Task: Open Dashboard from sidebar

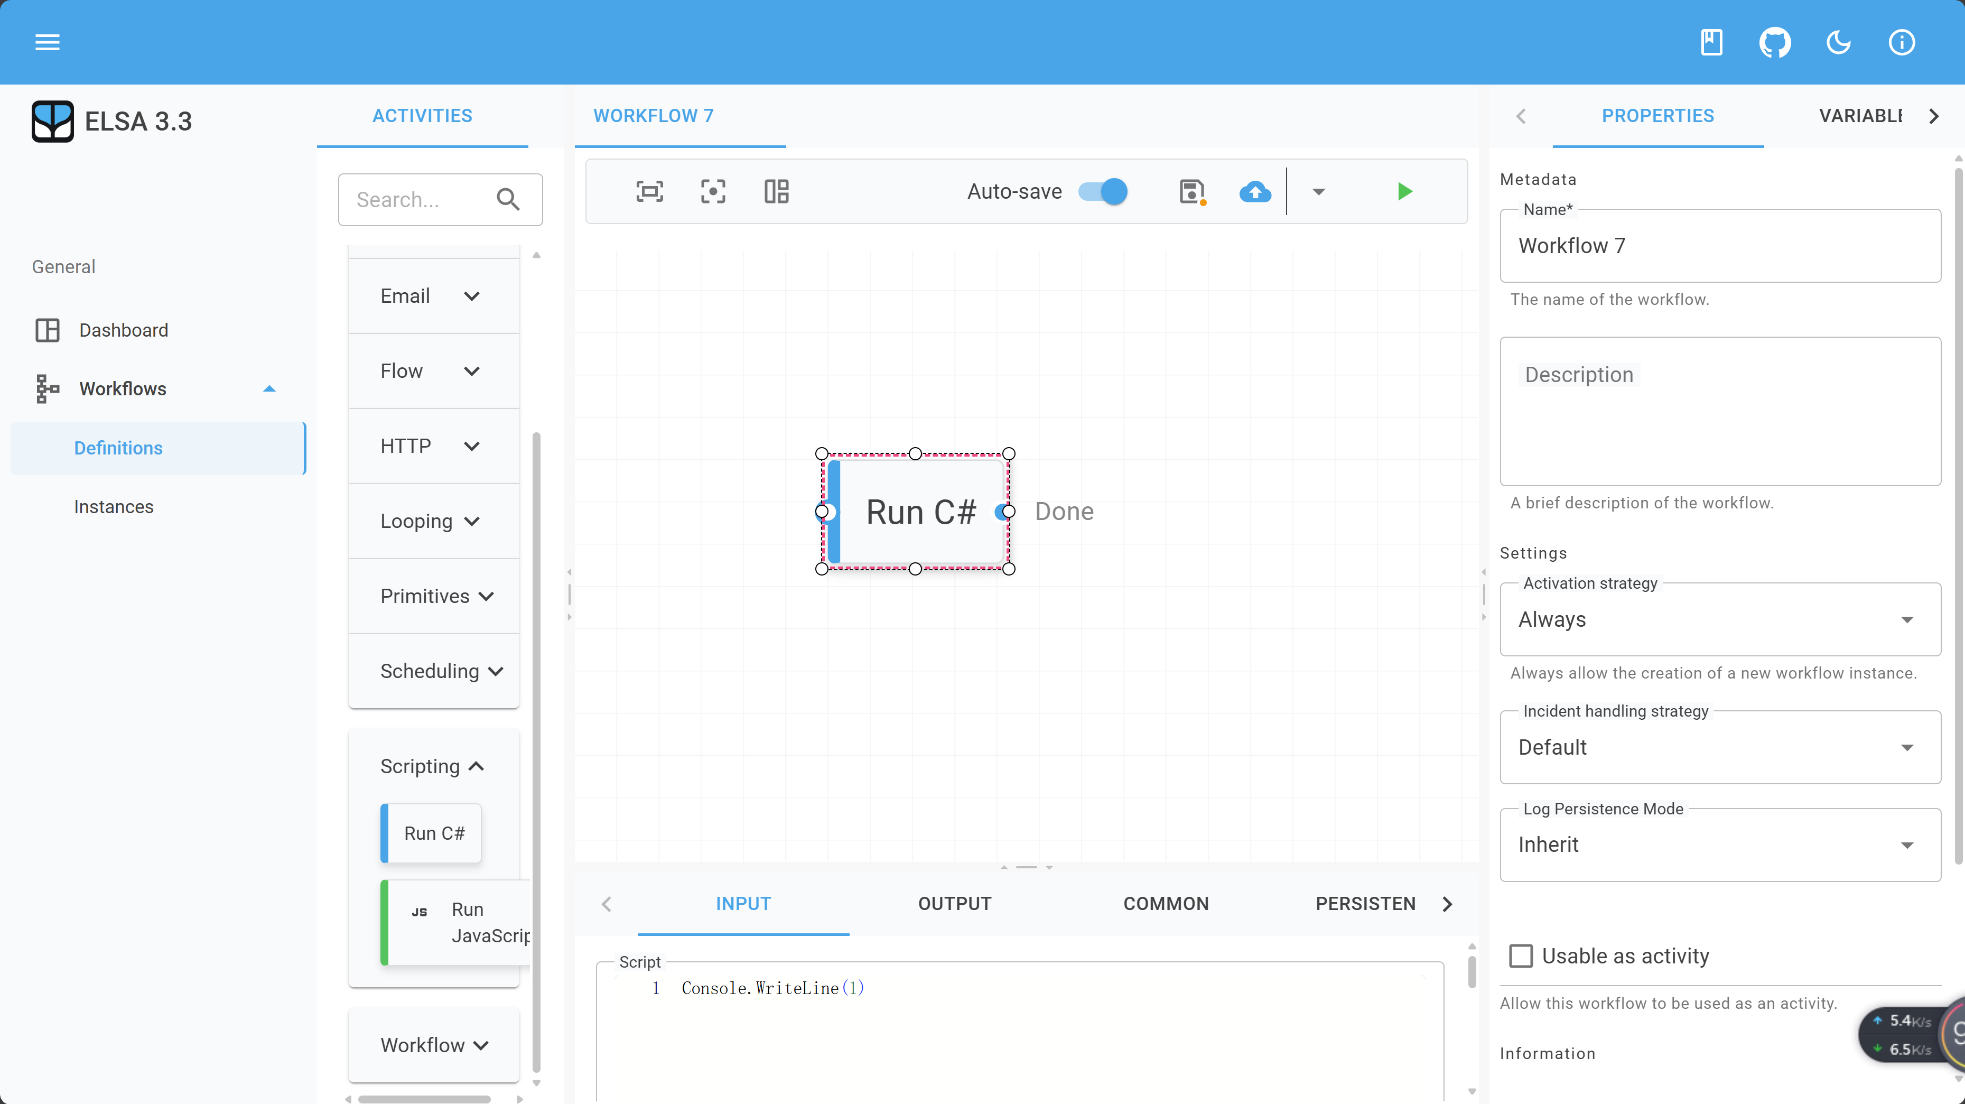Action: tap(124, 330)
